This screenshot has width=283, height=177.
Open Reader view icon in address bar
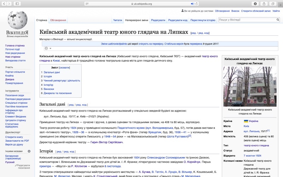pos(87,4)
